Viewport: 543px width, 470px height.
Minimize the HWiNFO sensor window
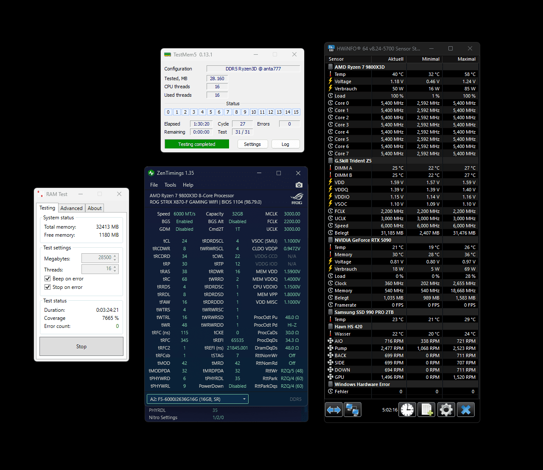tap(431, 48)
